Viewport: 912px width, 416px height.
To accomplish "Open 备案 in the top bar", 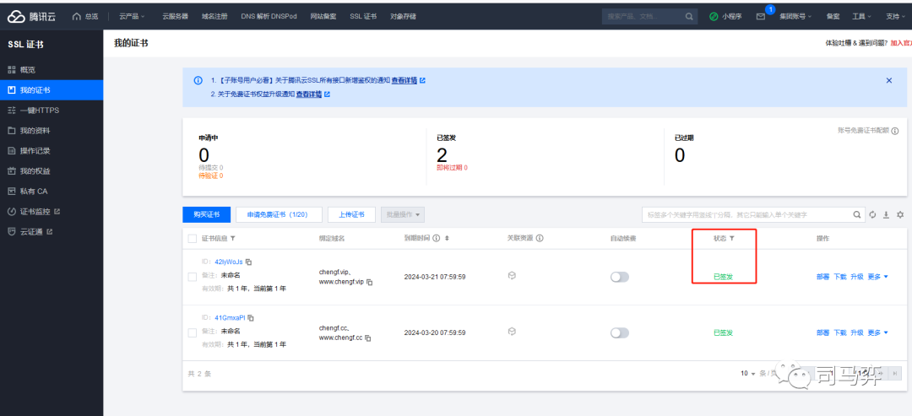I will 833,16.
